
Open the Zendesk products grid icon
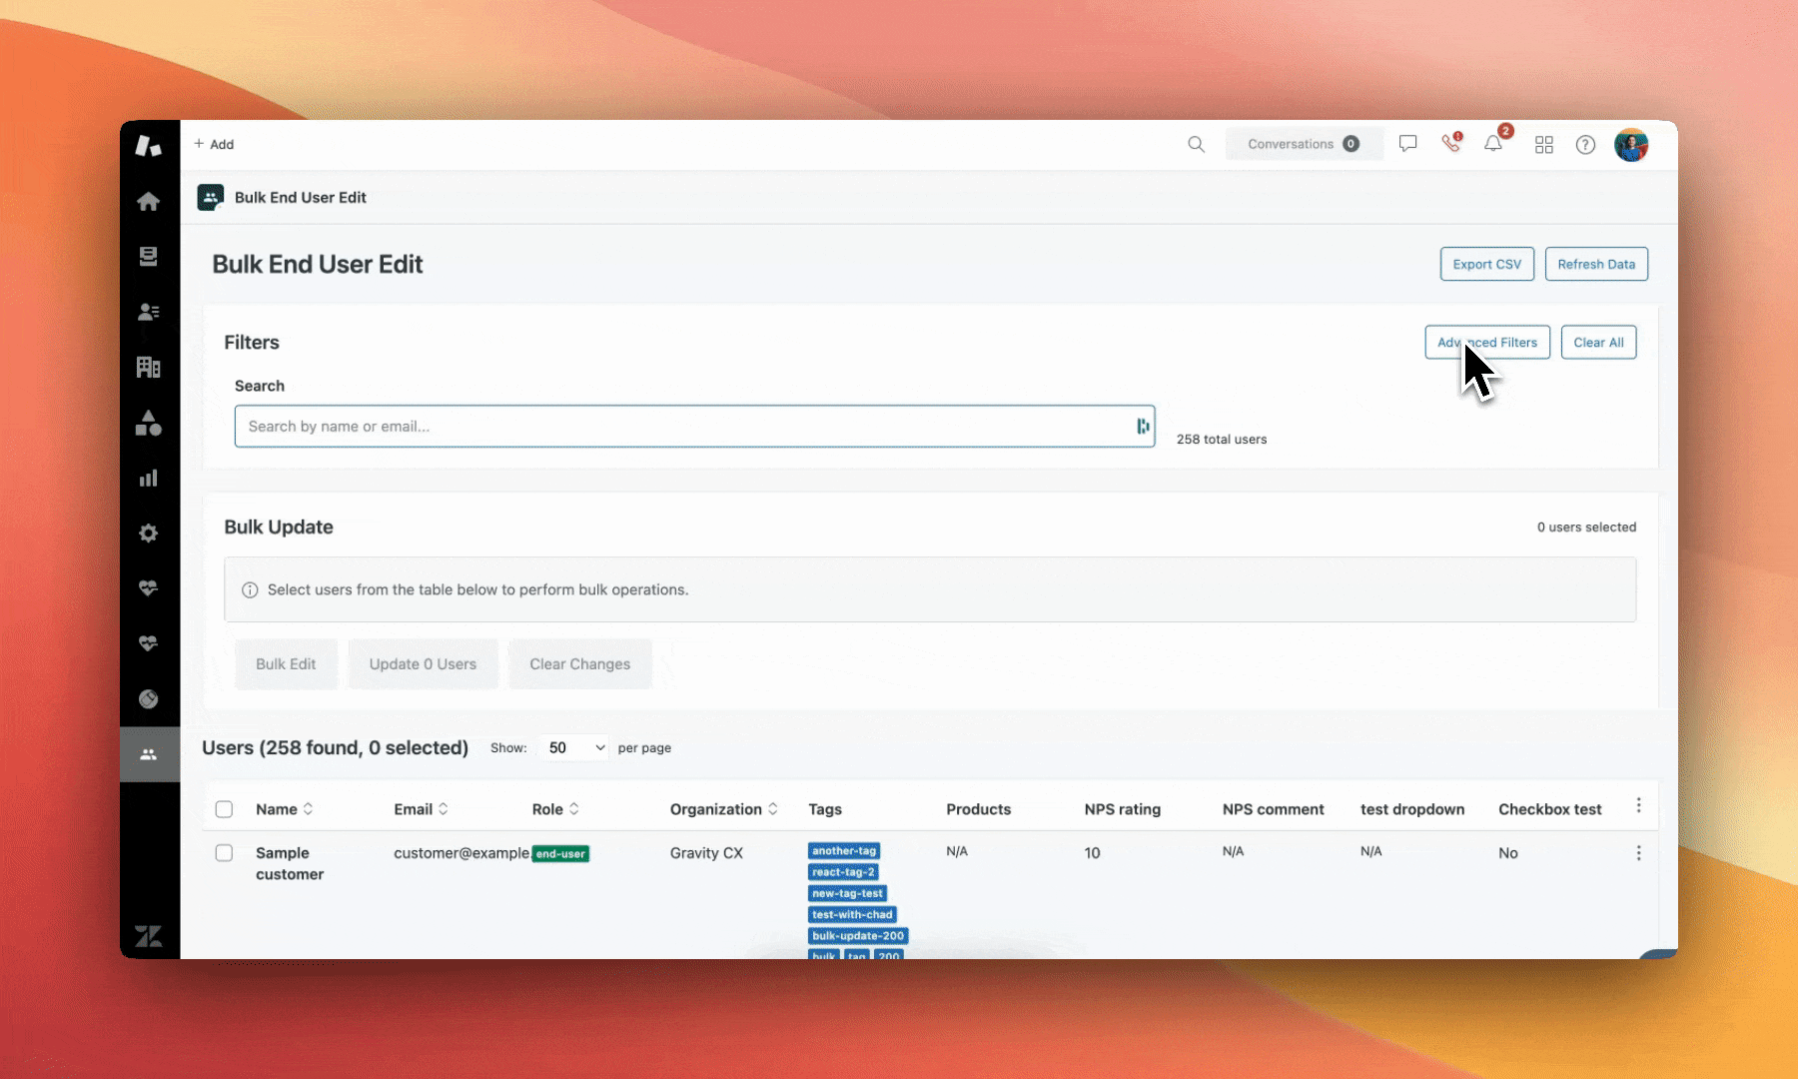tap(1544, 145)
